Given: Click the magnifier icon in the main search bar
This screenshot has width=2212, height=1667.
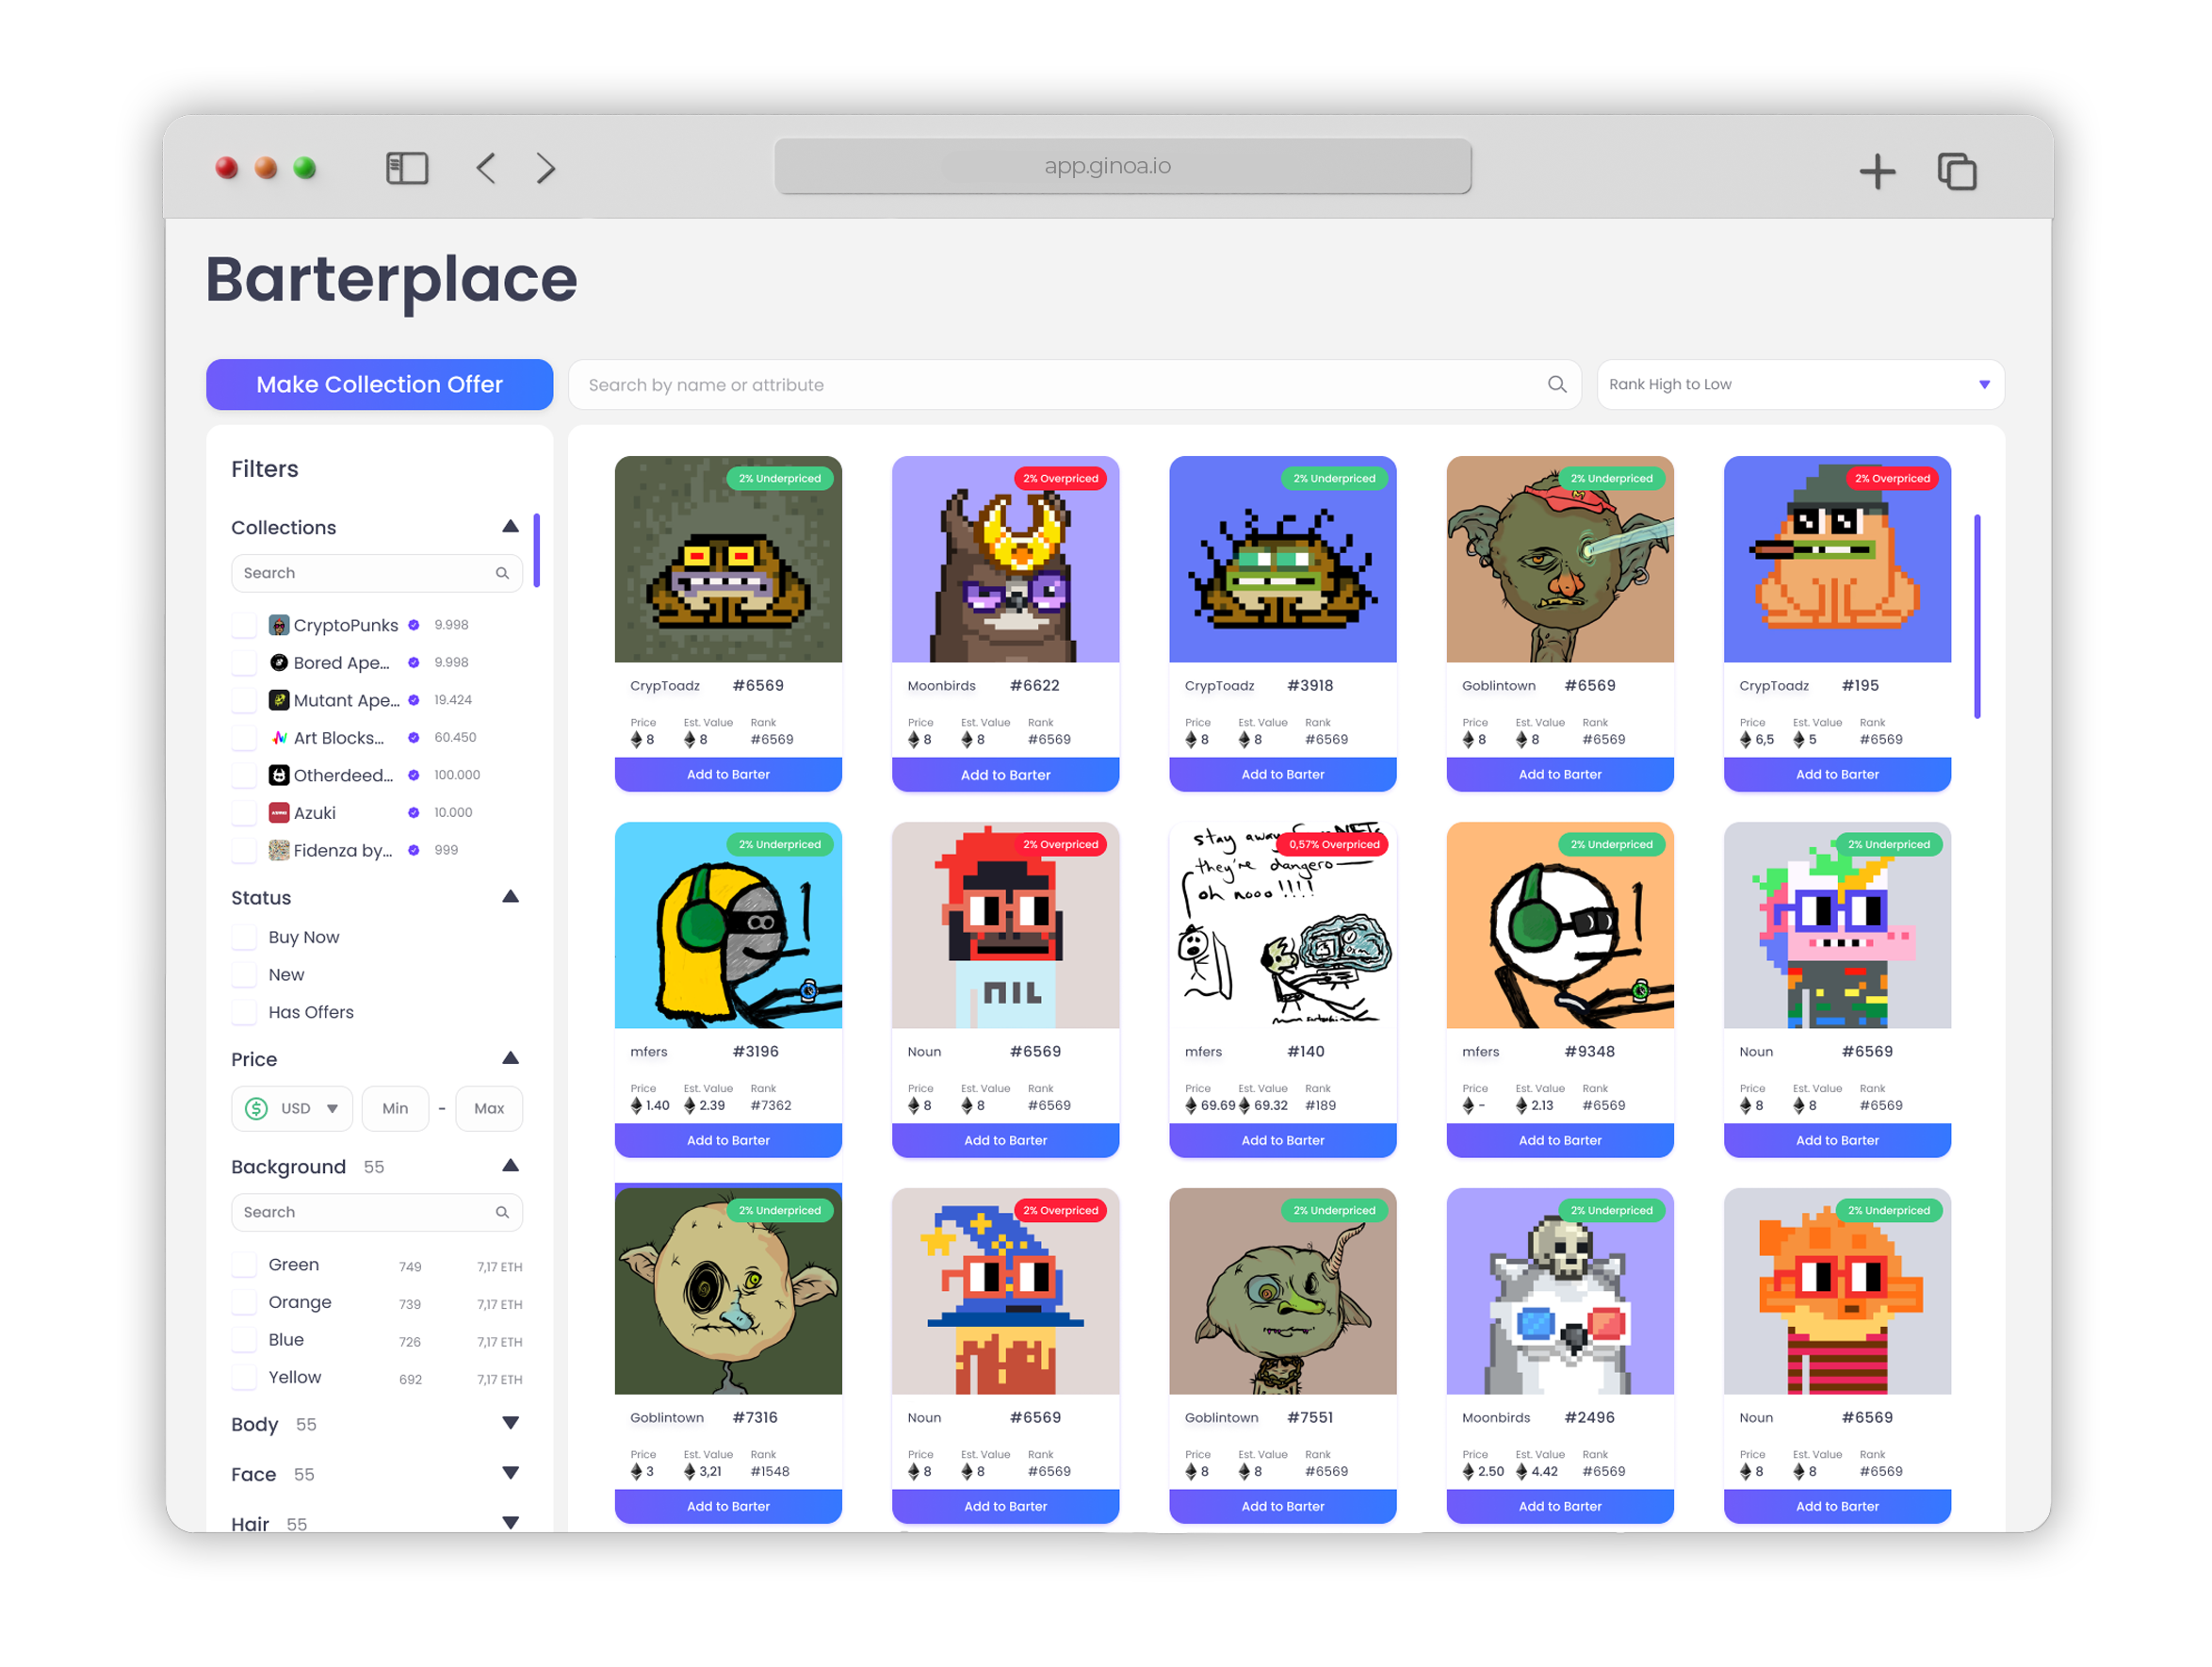Looking at the screenshot, I should (1556, 385).
